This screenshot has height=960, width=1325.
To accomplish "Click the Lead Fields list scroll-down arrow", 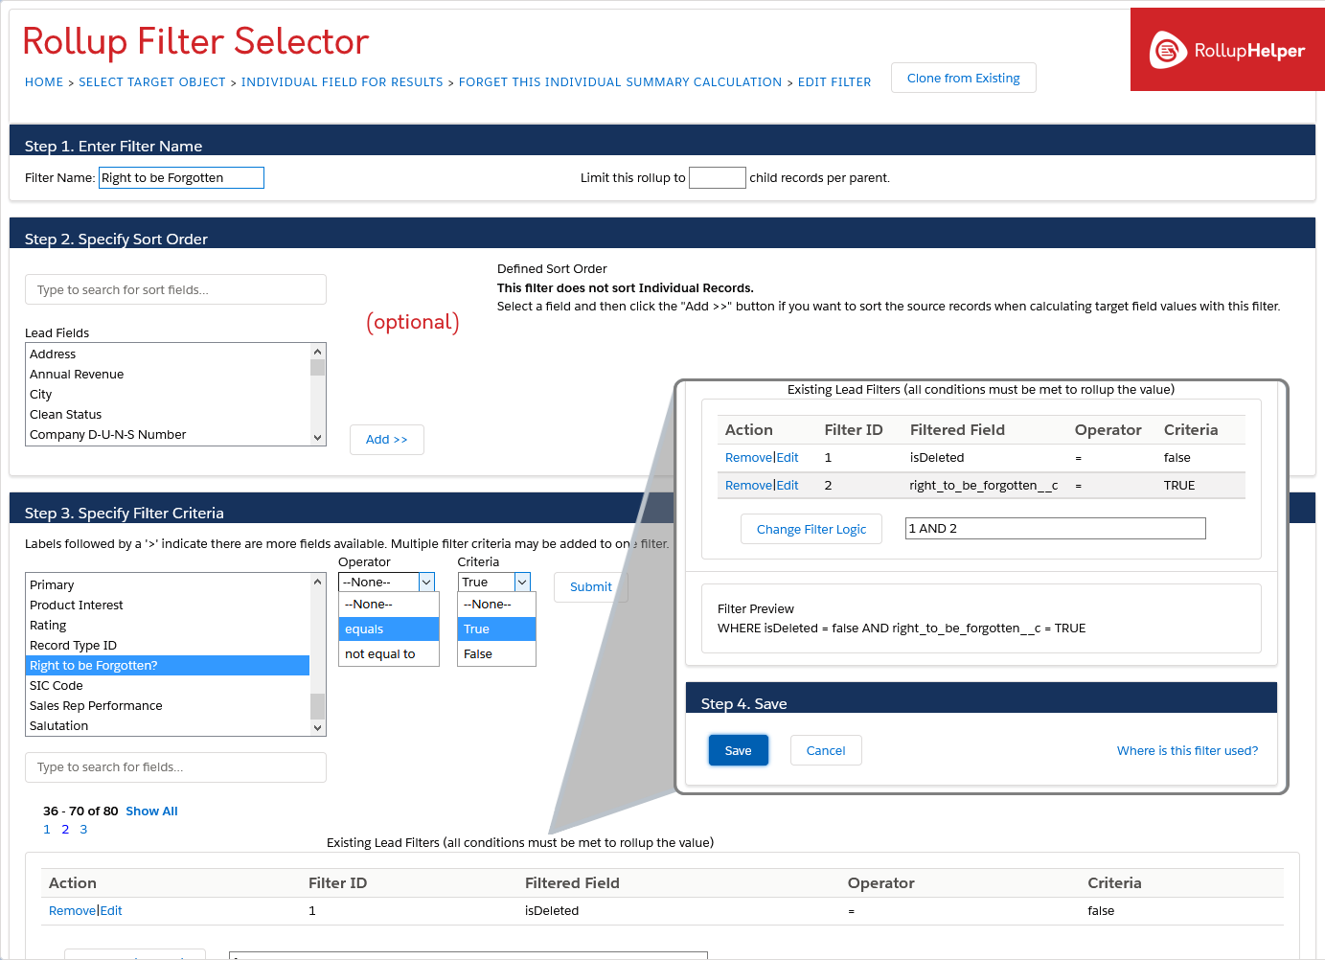I will pos(318,438).
